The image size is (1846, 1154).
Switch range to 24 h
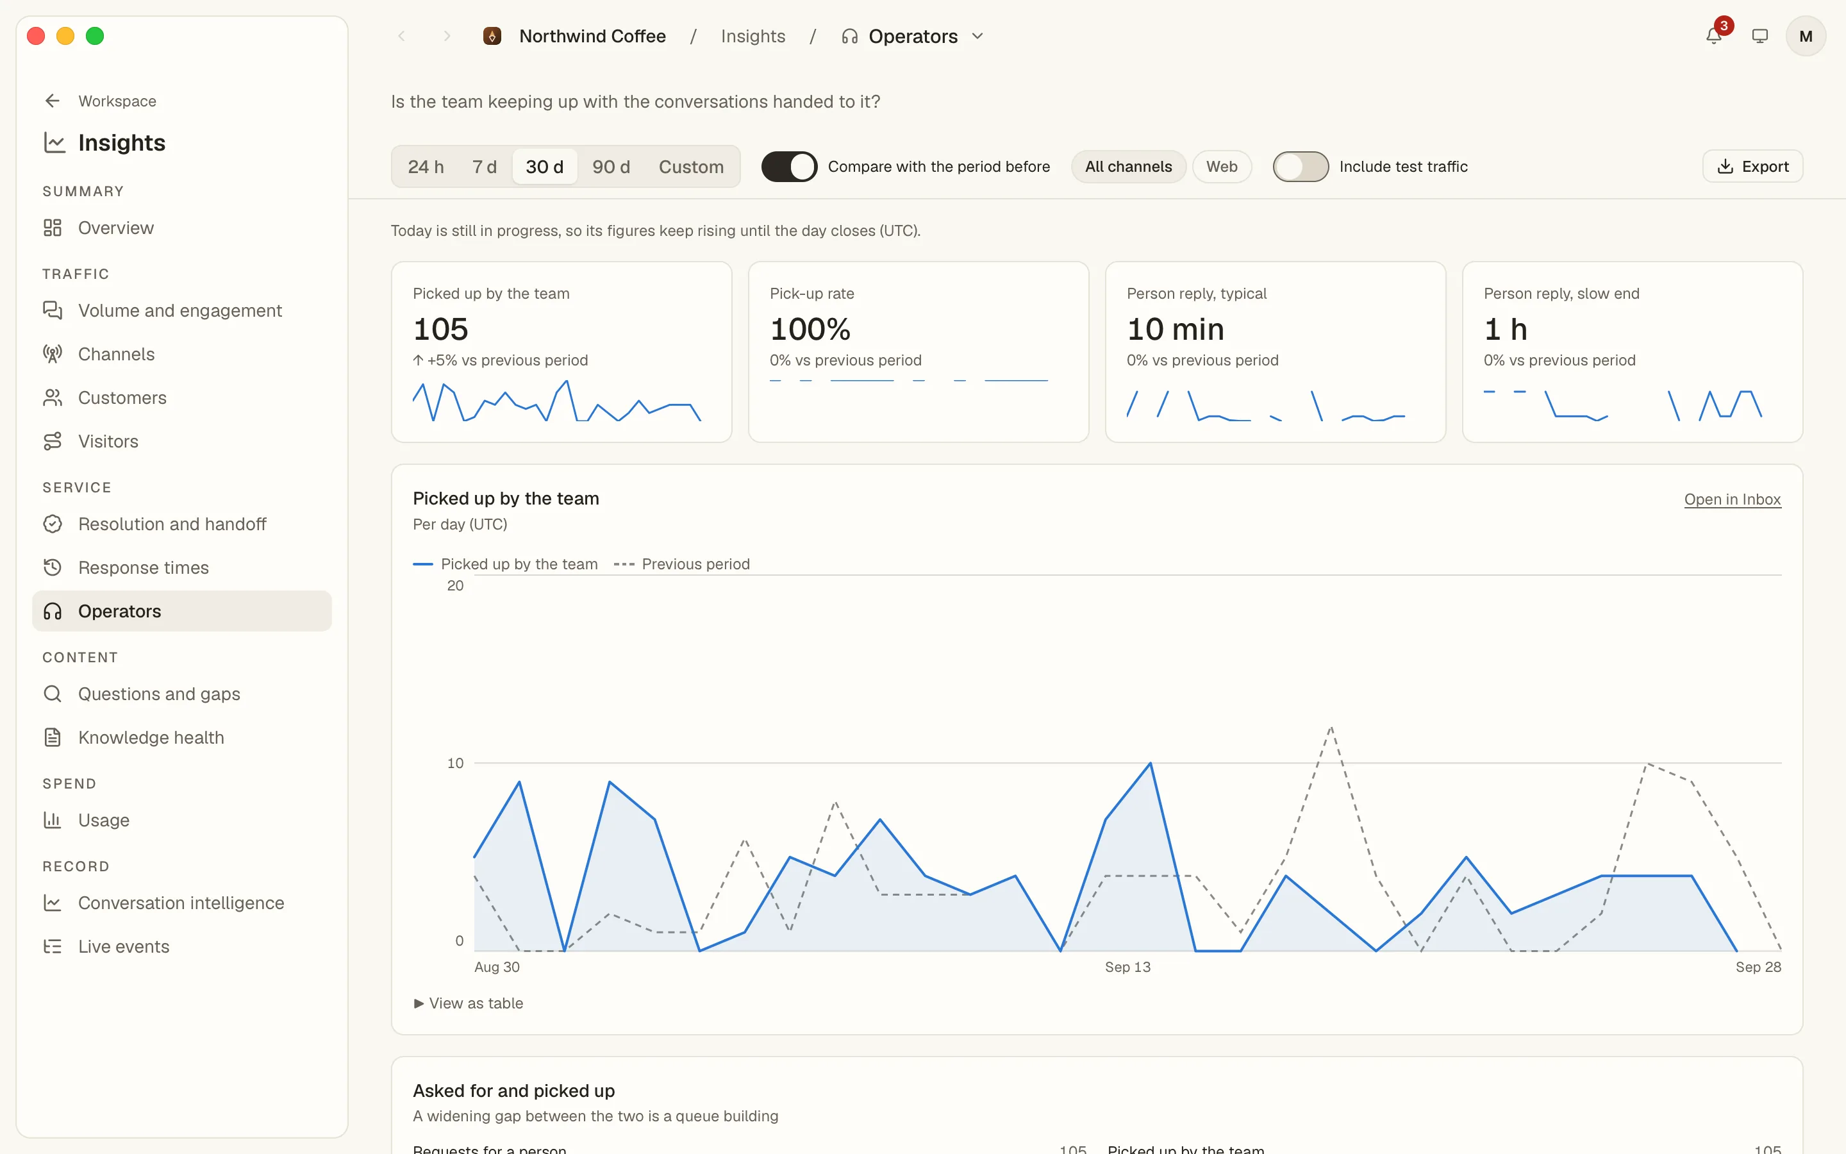pos(426,167)
